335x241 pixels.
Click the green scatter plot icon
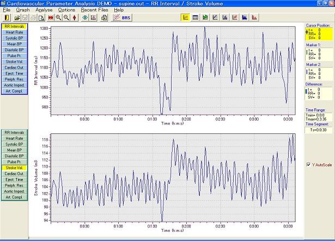point(205,17)
